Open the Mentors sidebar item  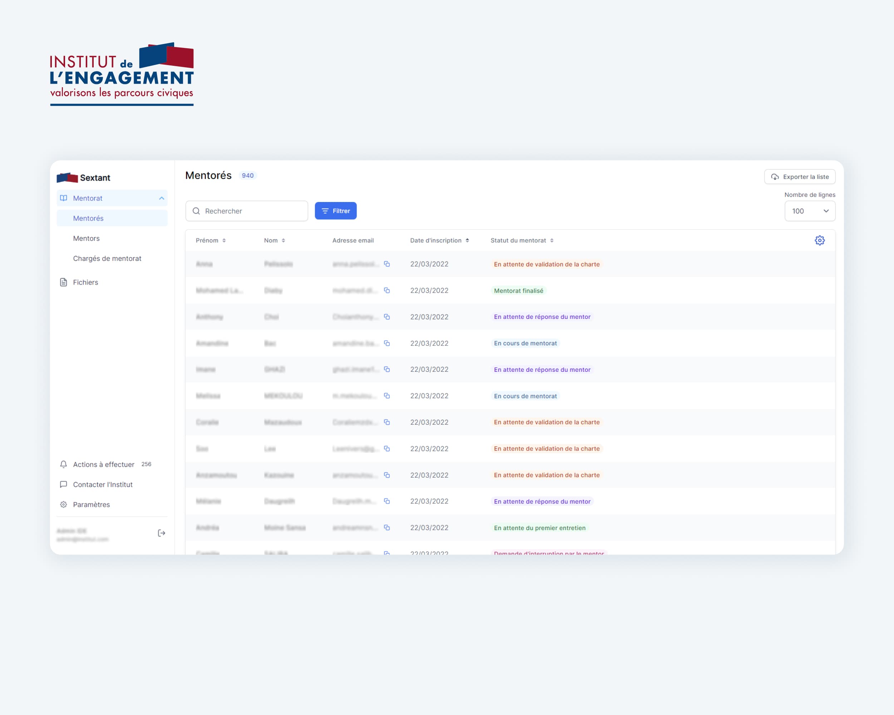click(112, 238)
